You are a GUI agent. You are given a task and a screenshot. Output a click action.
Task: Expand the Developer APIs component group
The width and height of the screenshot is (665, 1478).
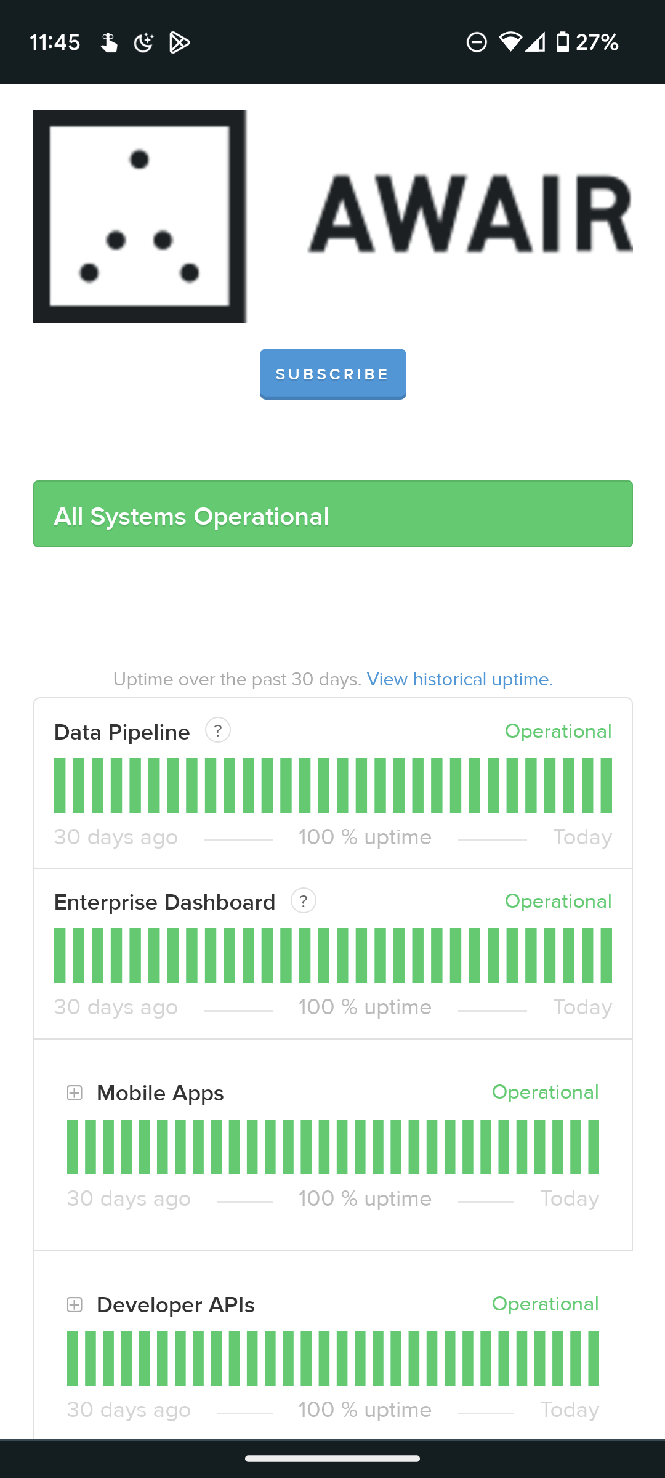coord(75,1305)
